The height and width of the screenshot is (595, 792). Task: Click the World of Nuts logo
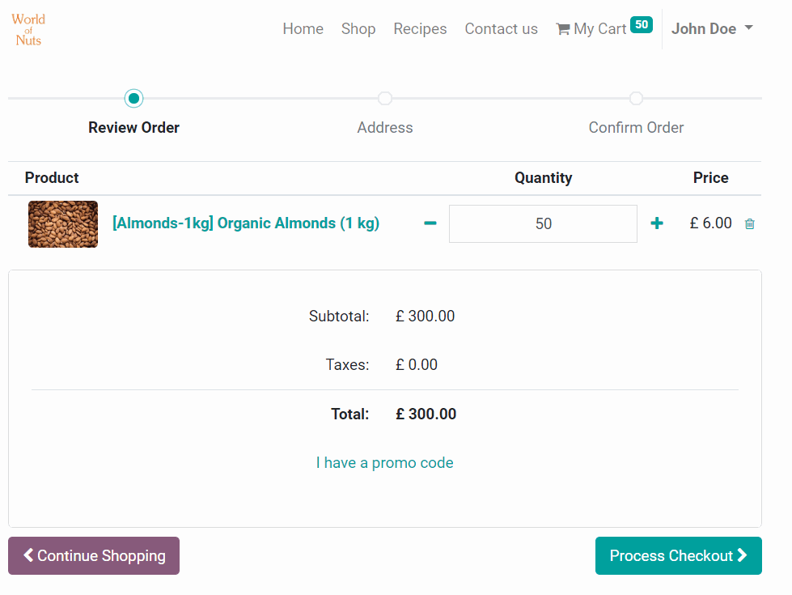(28, 29)
